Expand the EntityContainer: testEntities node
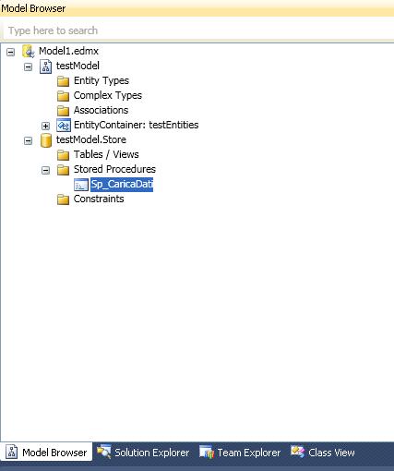The width and height of the screenshot is (394, 471). pos(45,126)
